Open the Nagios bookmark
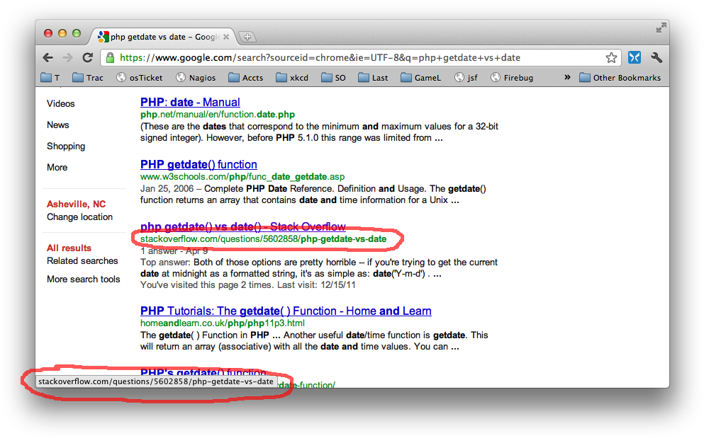The width and height of the screenshot is (704, 438). click(196, 78)
